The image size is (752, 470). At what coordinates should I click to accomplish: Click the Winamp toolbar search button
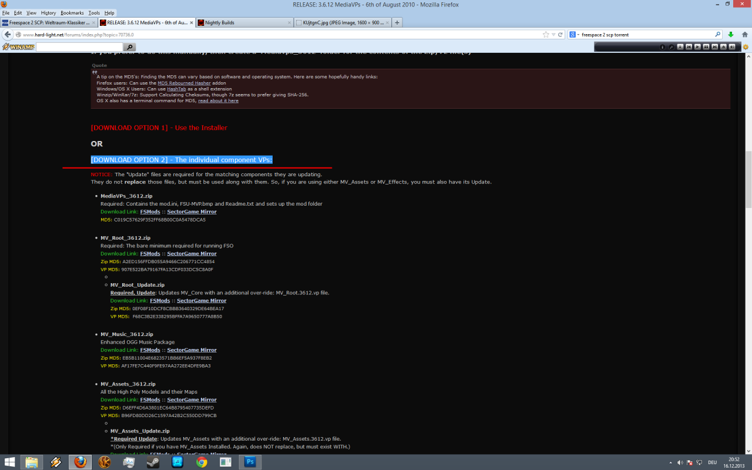pyautogui.click(x=130, y=46)
